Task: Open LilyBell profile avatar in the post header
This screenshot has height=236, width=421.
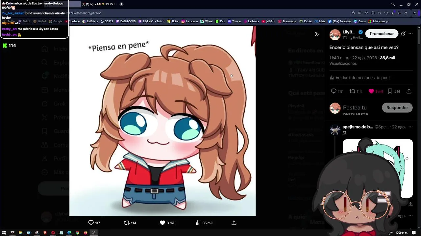Action: click(335, 34)
